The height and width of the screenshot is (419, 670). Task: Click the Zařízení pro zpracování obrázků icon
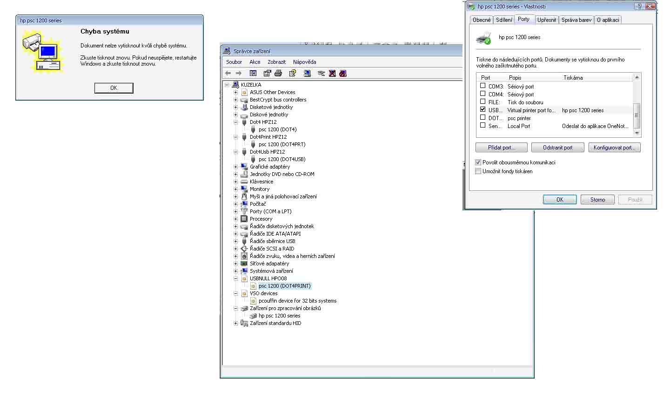pos(244,308)
